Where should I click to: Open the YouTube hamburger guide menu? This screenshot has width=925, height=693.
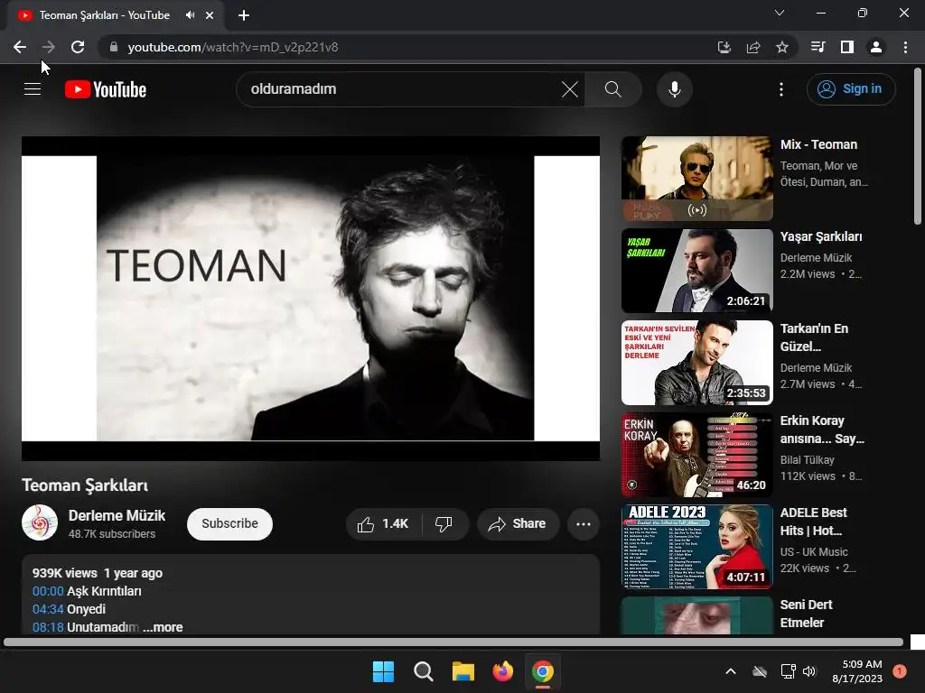(33, 89)
